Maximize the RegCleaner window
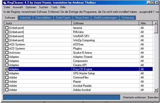Viewport: 160px width, 103px height. click(152, 2)
